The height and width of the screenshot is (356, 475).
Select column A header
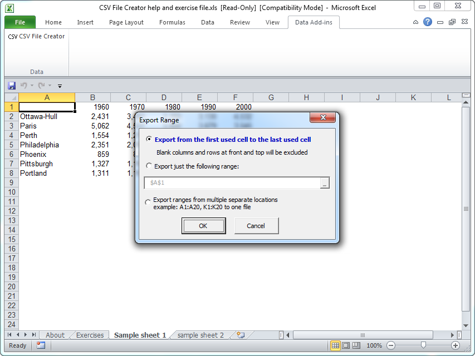47,97
